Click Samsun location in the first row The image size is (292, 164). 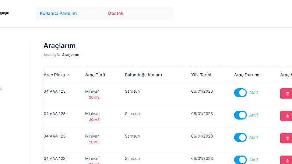point(132,91)
